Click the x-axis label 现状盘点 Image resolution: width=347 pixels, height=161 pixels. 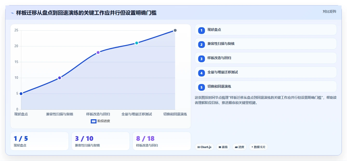[x=21, y=114]
